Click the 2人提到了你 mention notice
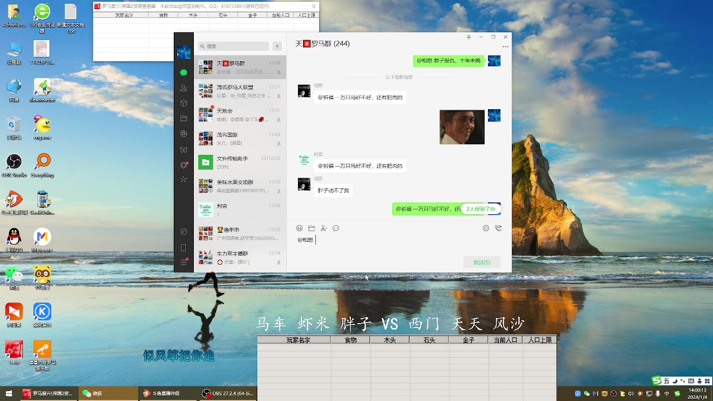This screenshot has width=713, height=401. [x=480, y=208]
